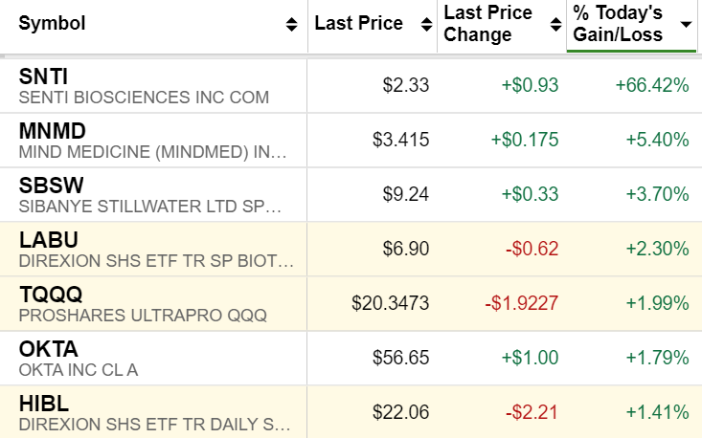The height and width of the screenshot is (438, 702).
Task: Click Senti Biosciences Inc company name
Action: point(144,98)
